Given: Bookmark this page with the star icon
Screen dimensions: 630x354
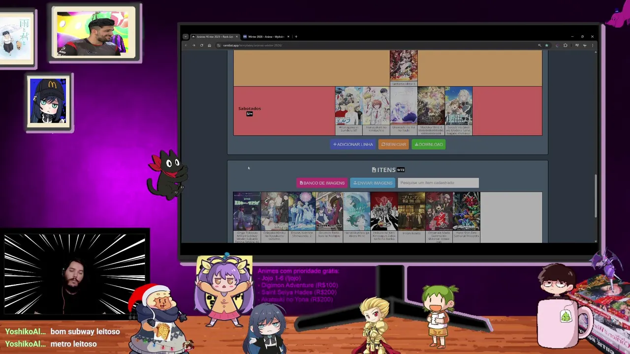Looking at the screenshot, I should coord(546,45).
